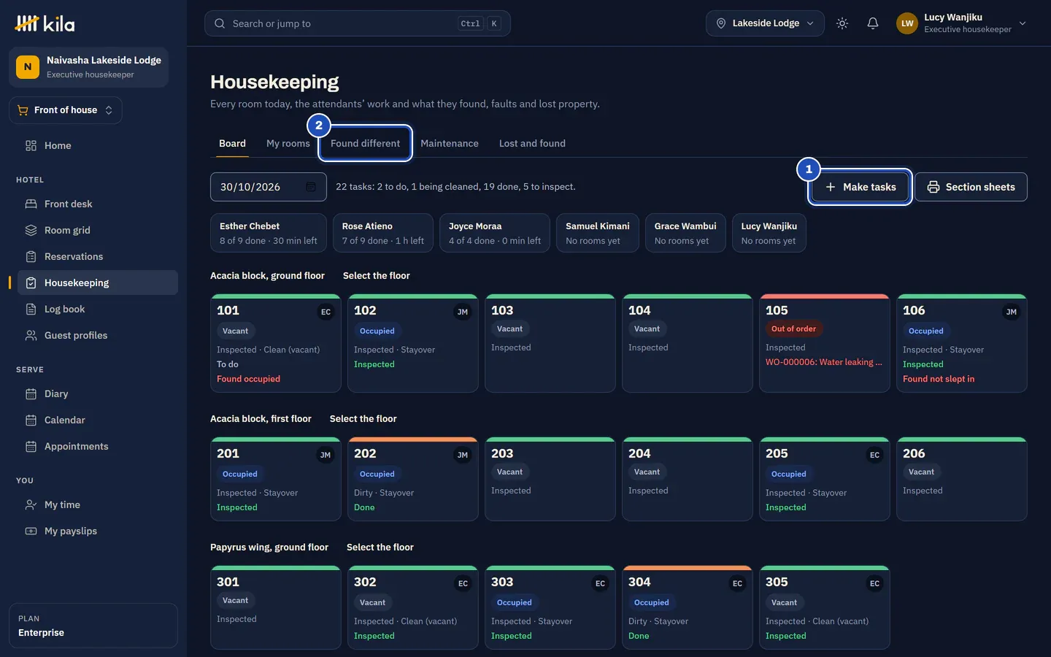Go to Front desk
Image resolution: width=1051 pixels, height=657 pixels.
[x=97, y=204]
